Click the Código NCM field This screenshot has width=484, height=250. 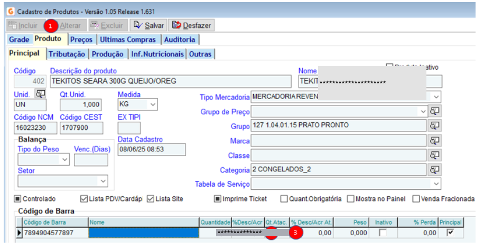[x=35, y=128]
